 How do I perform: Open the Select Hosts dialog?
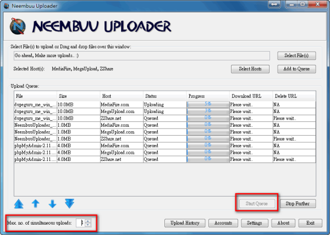(250, 69)
